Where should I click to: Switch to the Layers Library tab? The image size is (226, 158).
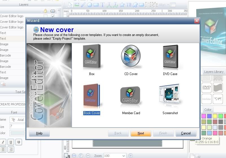tap(214, 72)
